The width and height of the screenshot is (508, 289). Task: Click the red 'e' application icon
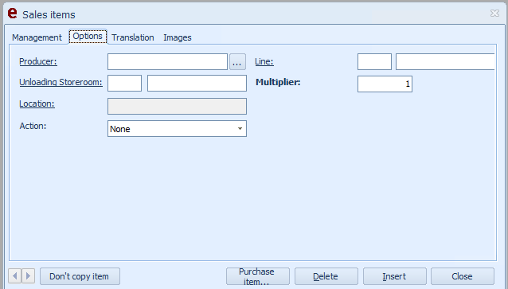pos(12,14)
